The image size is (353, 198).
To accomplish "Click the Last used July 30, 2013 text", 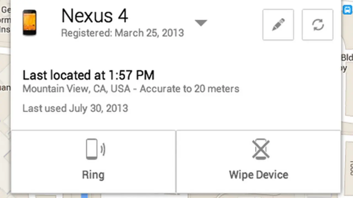I will click(75, 108).
